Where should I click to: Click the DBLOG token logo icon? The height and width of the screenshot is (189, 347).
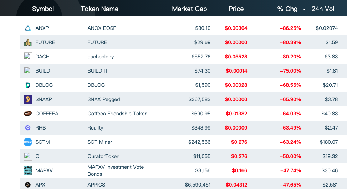click(x=28, y=85)
